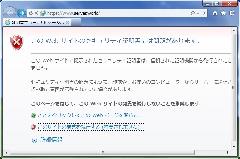Minimize the Internet Explorer window

tap(207, 3)
